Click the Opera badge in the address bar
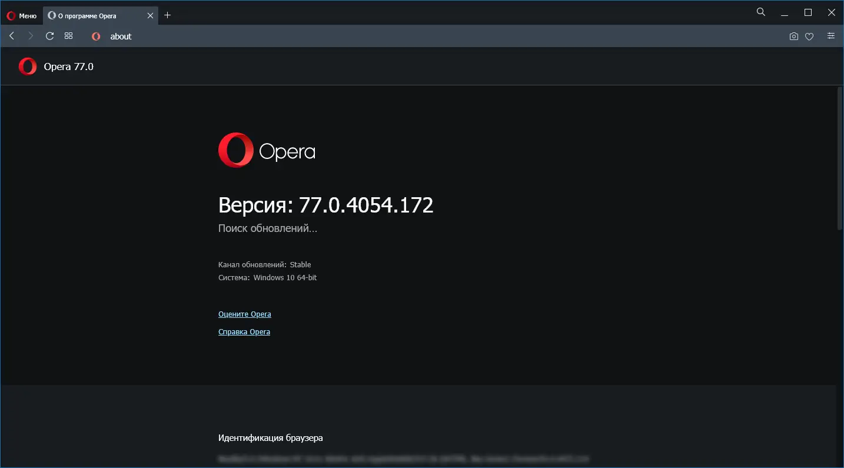Screen dimensions: 844x468 [x=95, y=36]
